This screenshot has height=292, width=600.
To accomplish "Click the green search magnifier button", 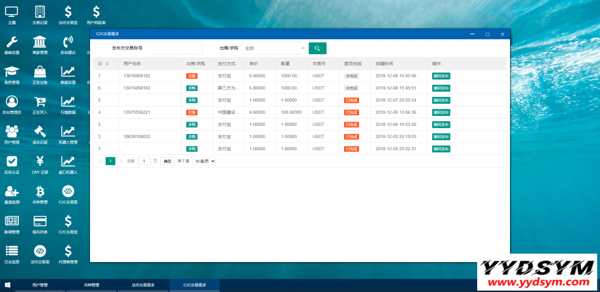I will pyautogui.click(x=317, y=48).
